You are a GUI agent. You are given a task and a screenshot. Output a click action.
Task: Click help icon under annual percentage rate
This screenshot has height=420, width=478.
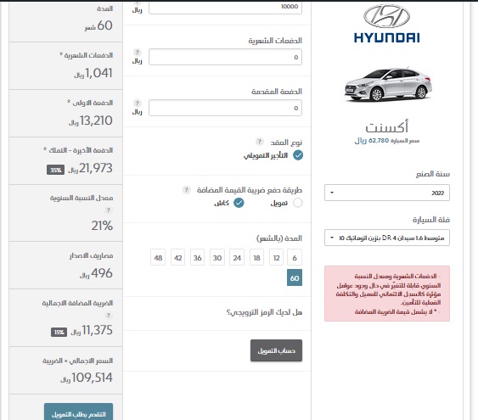point(108,210)
